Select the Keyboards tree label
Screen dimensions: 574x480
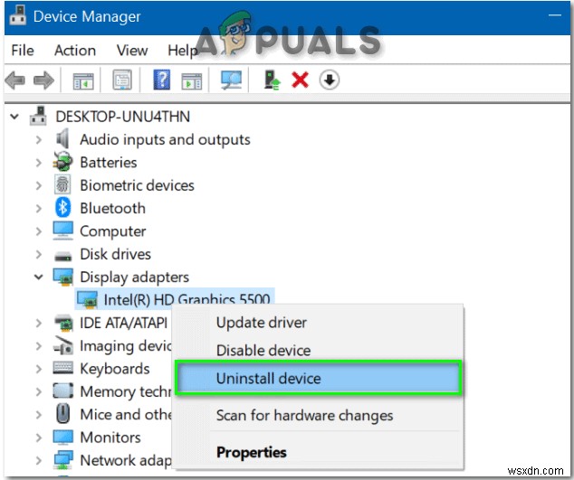tap(115, 369)
